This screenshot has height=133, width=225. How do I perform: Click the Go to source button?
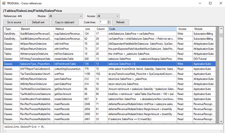pyautogui.click(x=14, y=22)
